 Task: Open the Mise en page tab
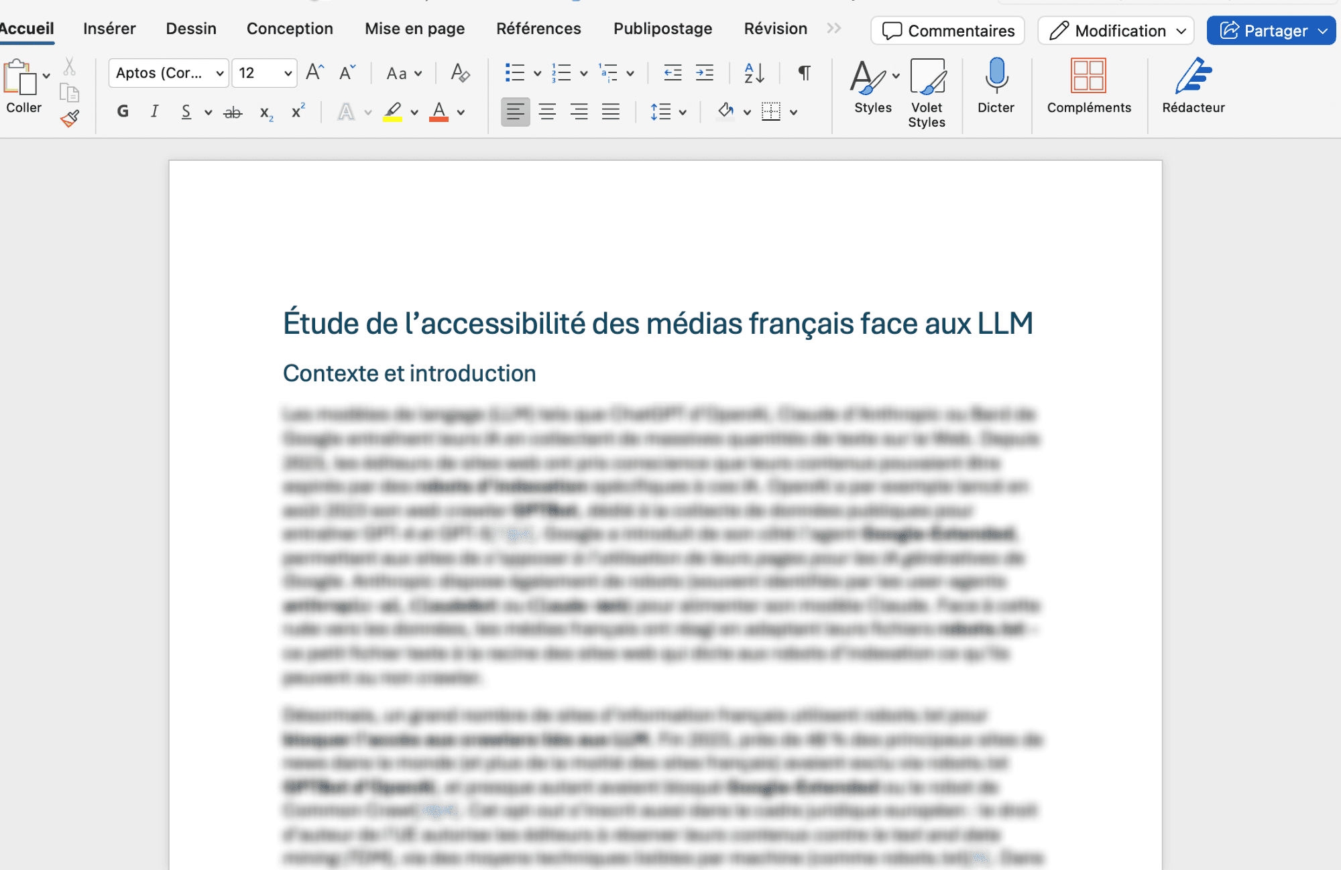point(414,29)
